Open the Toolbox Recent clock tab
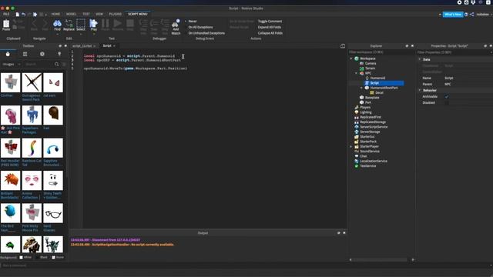Screen dimensions: 493x277 tap(42, 54)
